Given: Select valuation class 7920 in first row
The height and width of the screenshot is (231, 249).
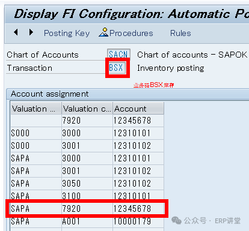Looking at the screenshot, I should pyautogui.click(x=87, y=121).
